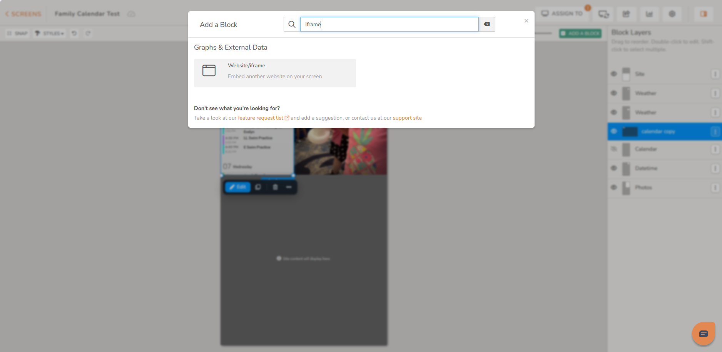This screenshot has height=352, width=722.
Task: Go back to SCREENS
Action: 23,14
